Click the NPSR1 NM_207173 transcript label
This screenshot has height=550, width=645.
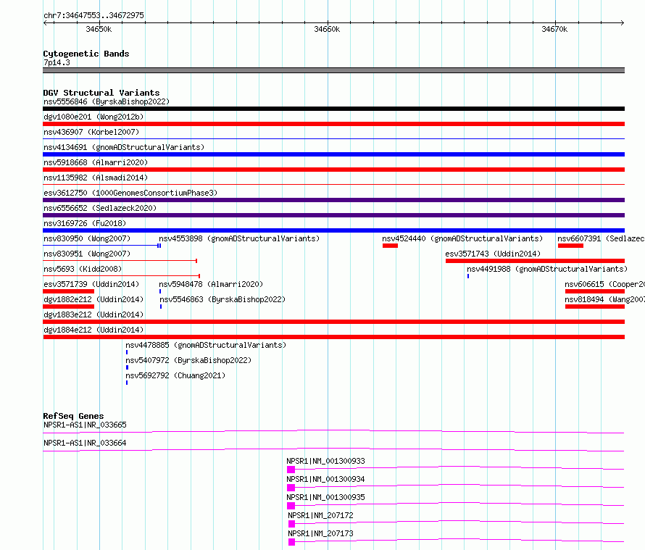click(x=320, y=533)
